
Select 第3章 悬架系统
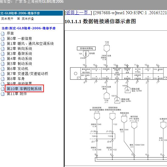pos(19,54)
